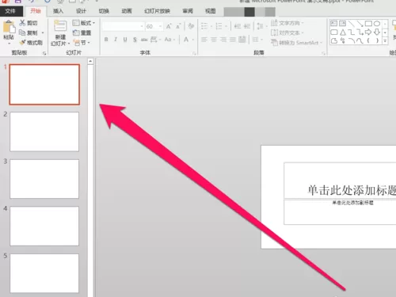Switch to the Design ribbon tab
The height and width of the screenshot is (297, 396).
[x=81, y=11]
